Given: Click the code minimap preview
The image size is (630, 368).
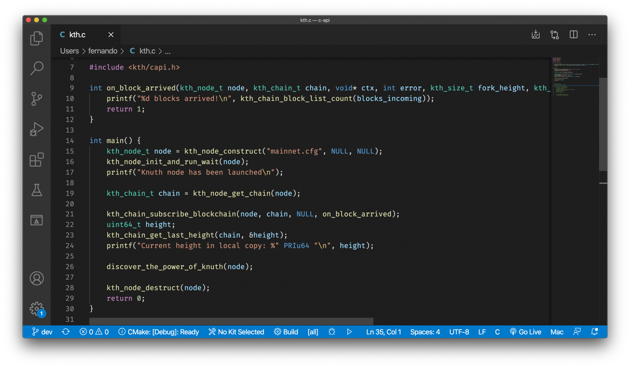Looking at the screenshot, I should (x=575, y=77).
